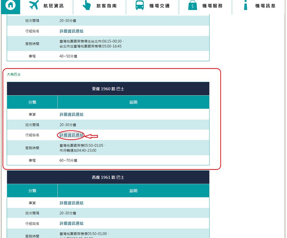Image resolution: width=287 pixels, height=238 pixels.
Task: Click the shopping bag airport services icon
Action: (x=193, y=5)
